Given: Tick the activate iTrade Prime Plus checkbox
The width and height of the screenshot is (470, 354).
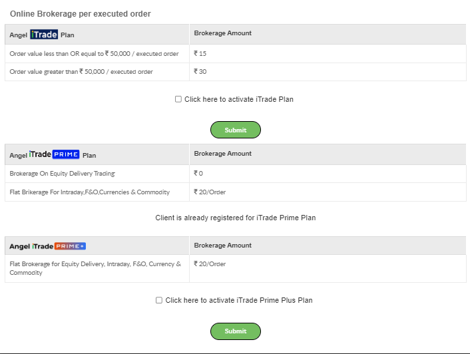Looking at the screenshot, I should (159, 300).
